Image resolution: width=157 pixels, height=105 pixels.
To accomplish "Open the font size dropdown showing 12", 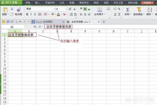I will (x=66, y=9).
